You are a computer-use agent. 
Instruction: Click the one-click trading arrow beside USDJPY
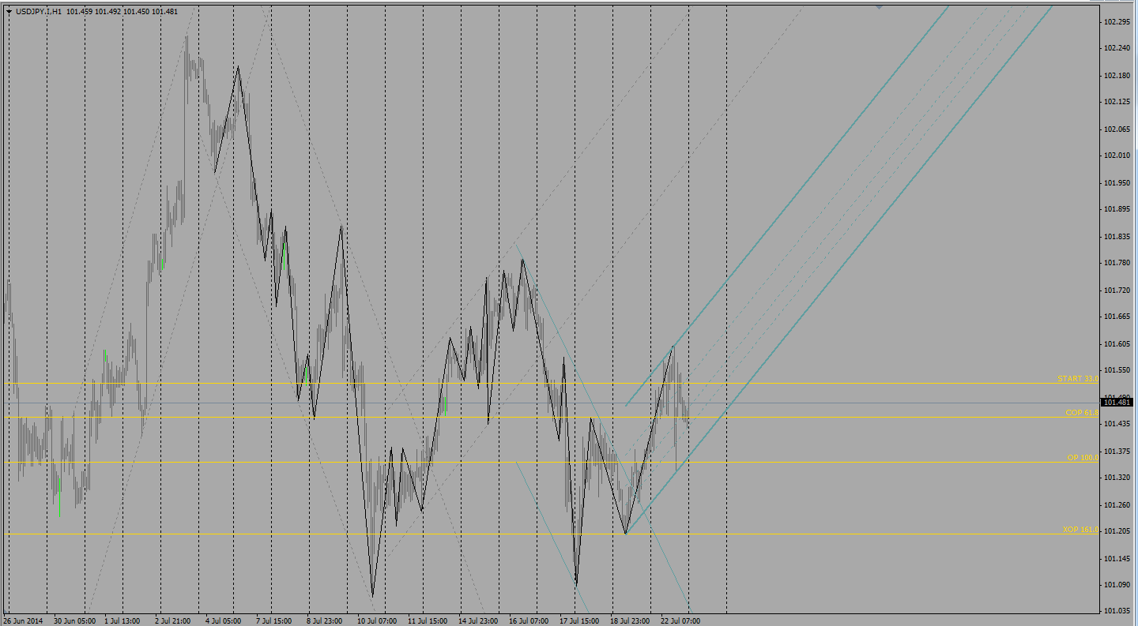coord(9,12)
